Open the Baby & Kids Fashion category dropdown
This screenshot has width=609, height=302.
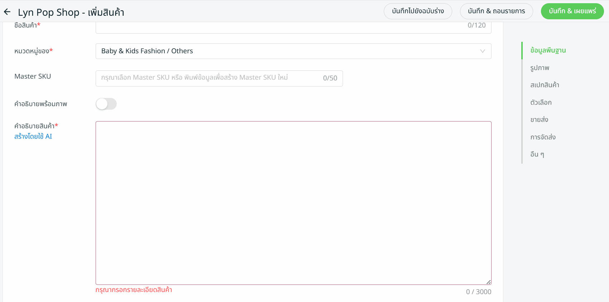pyautogui.click(x=286, y=51)
